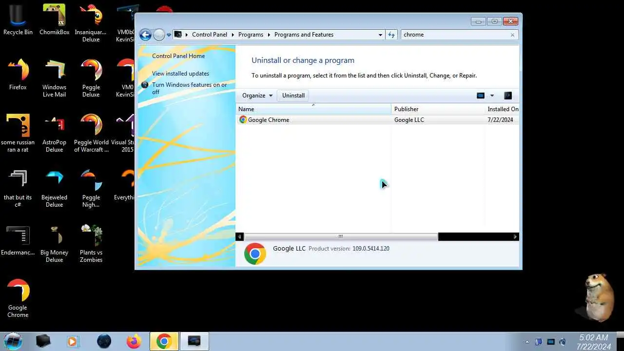
Task: Open the Windows Start menu
Action: click(x=13, y=341)
